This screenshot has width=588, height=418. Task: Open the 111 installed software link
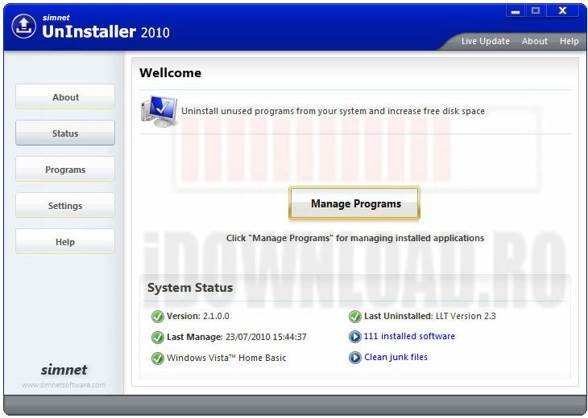click(x=409, y=337)
